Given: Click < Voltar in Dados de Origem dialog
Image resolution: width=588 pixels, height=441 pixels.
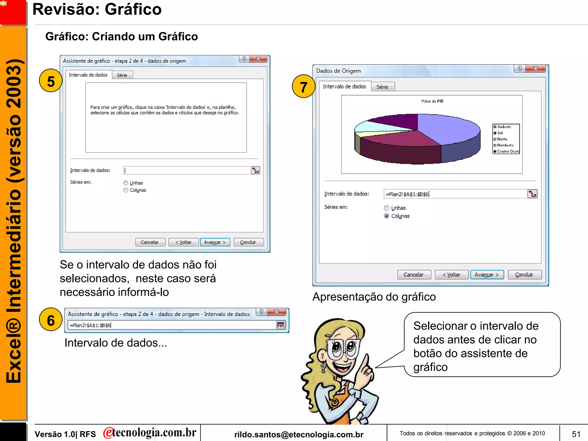Looking at the screenshot, I should (x=451, y=274).
